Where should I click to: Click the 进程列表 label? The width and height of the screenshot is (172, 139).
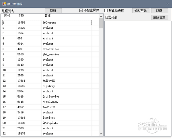(x=8, y=11)
